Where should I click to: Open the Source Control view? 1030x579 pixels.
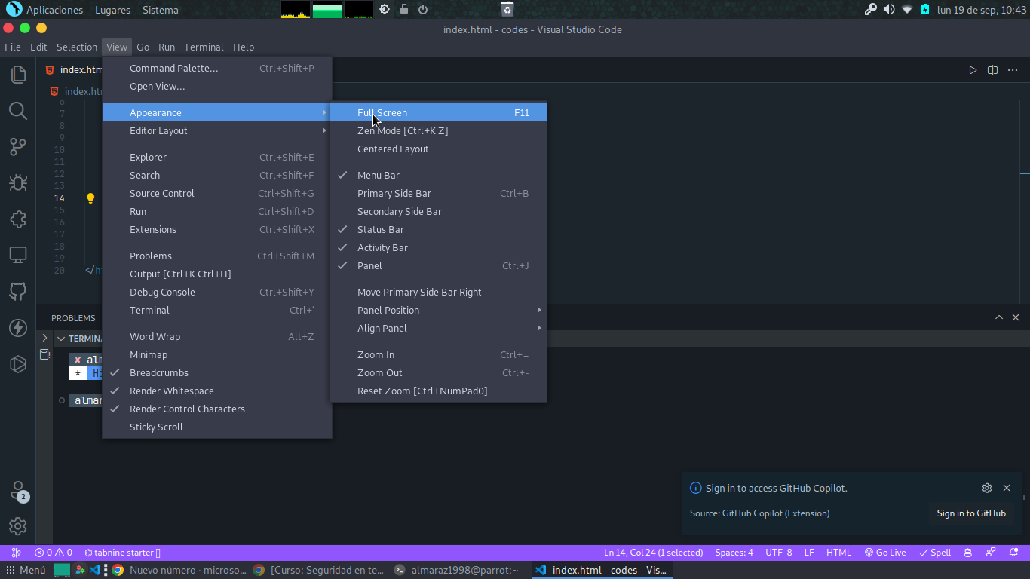(17, 147)
